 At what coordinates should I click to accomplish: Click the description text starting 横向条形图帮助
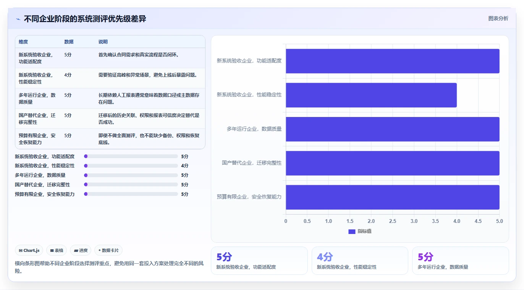[109, 268]
